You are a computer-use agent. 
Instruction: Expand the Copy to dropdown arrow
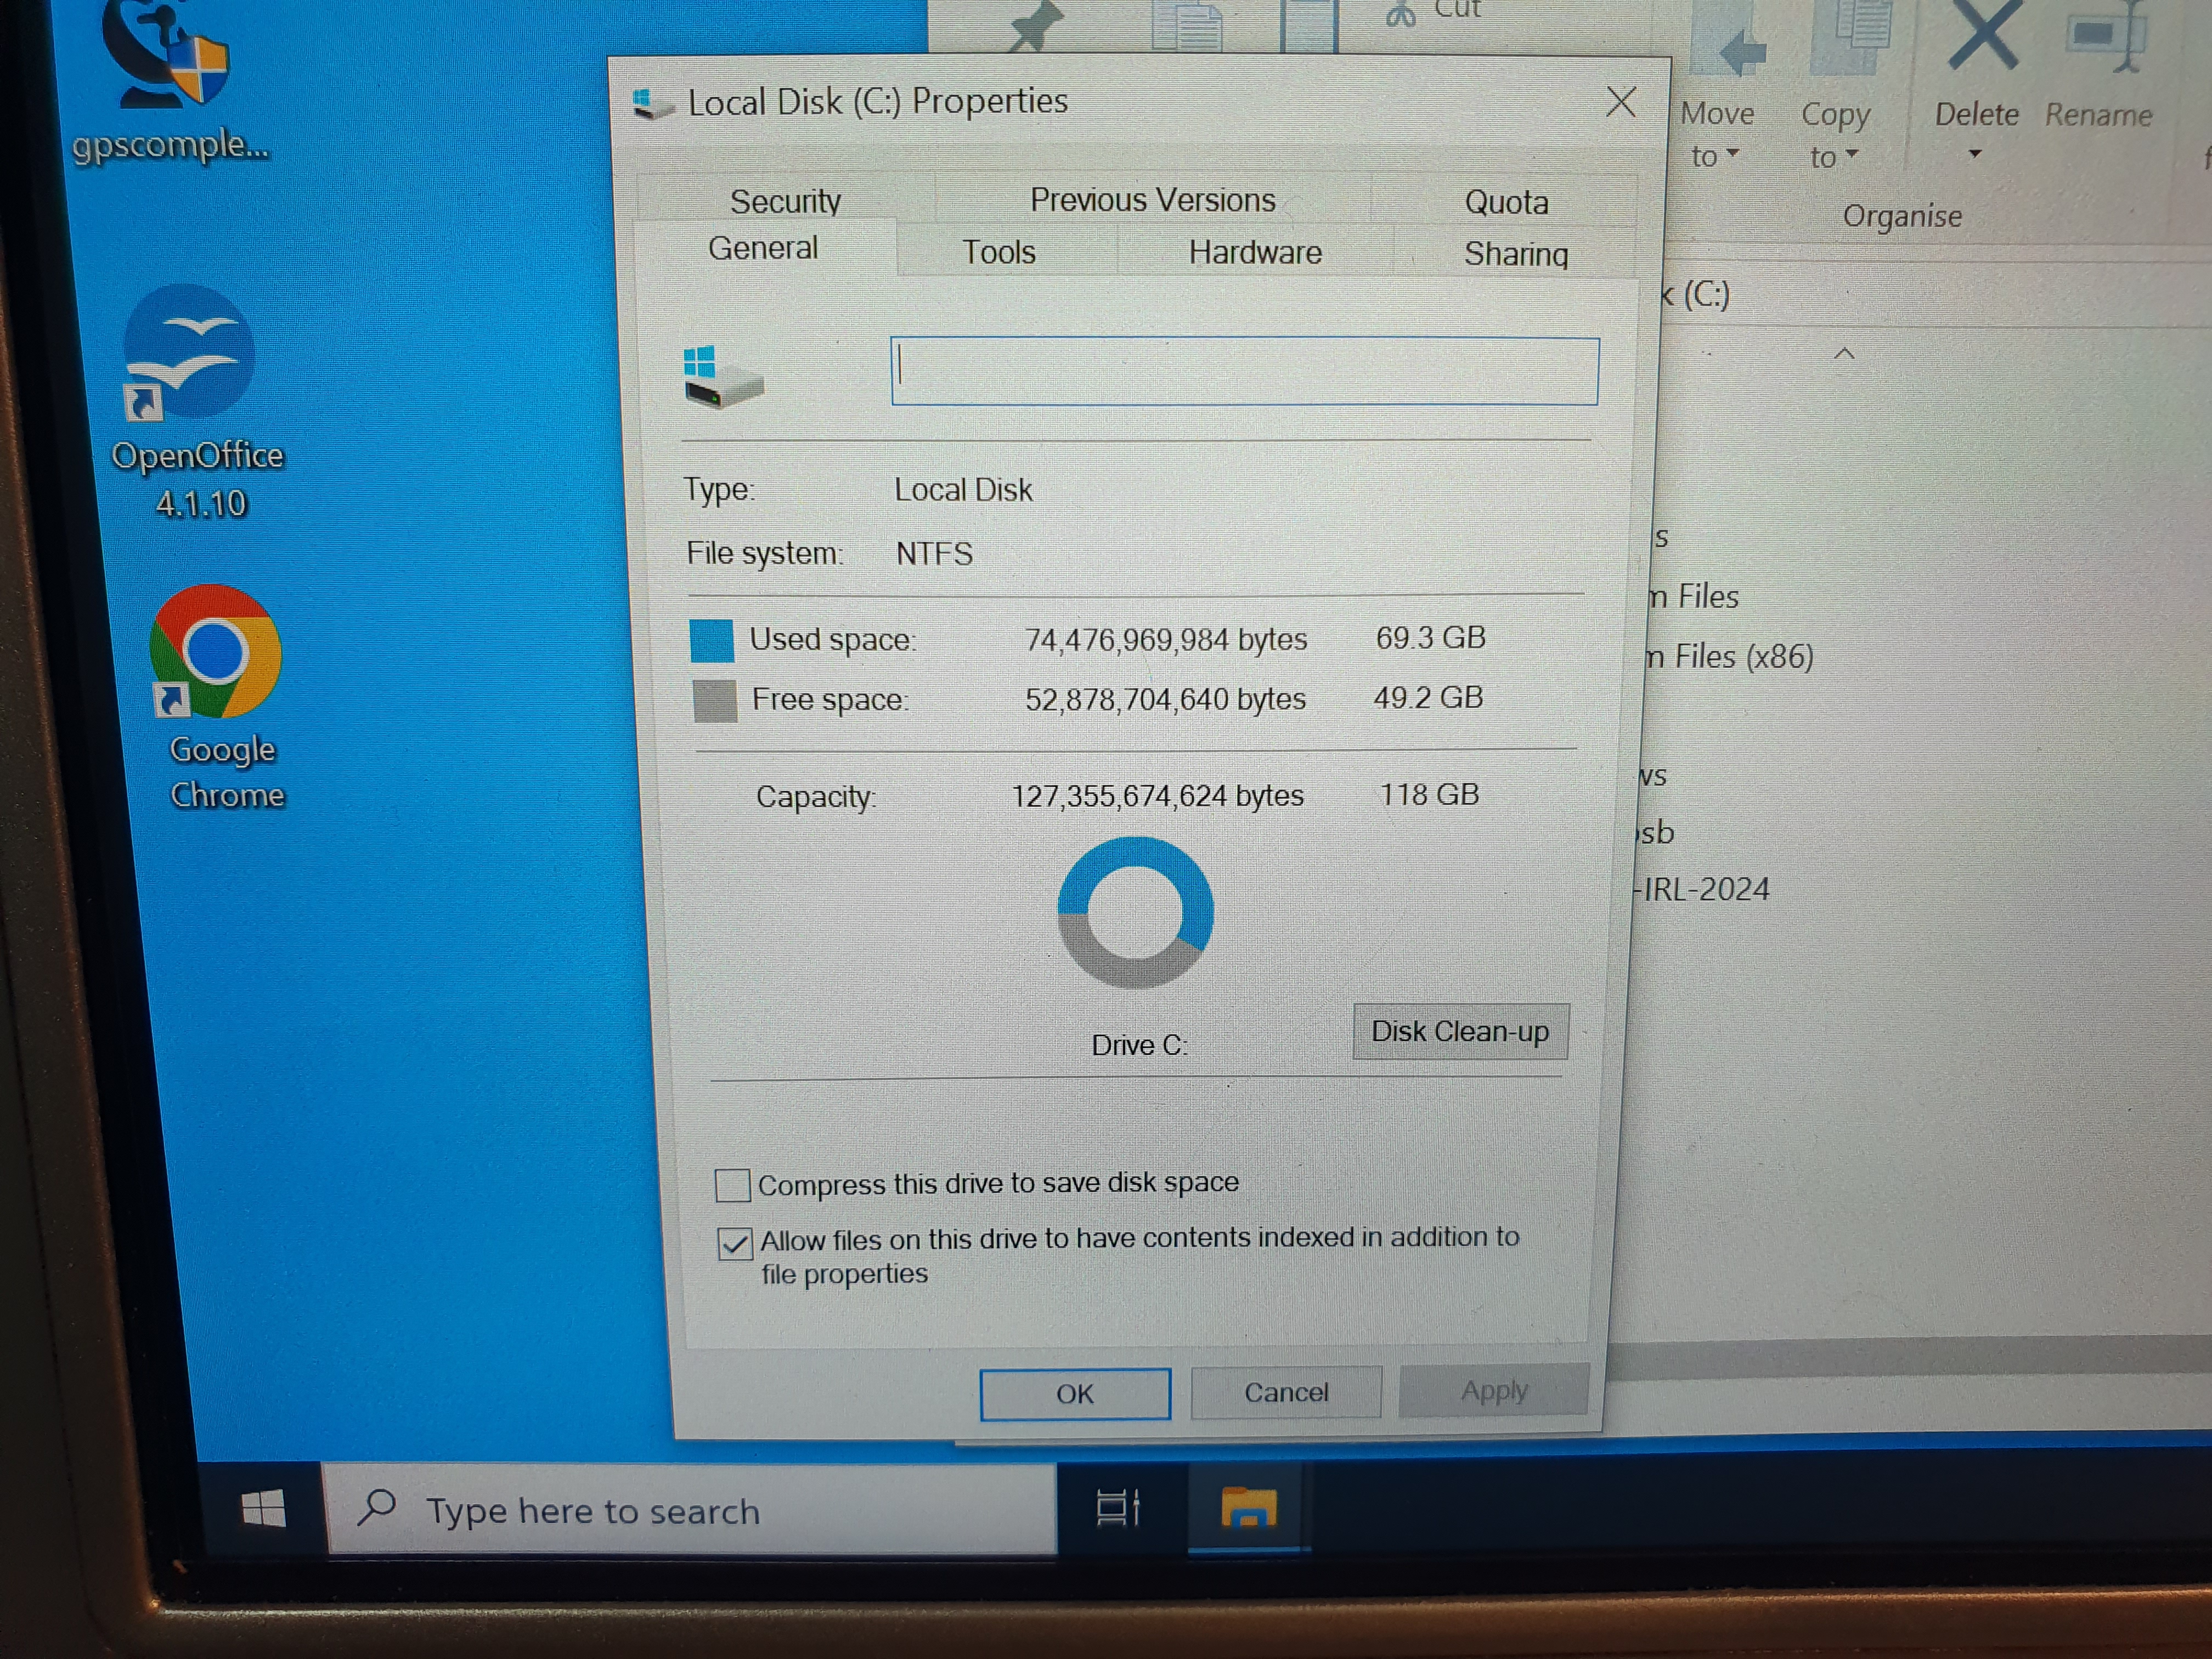(1851, 153)
